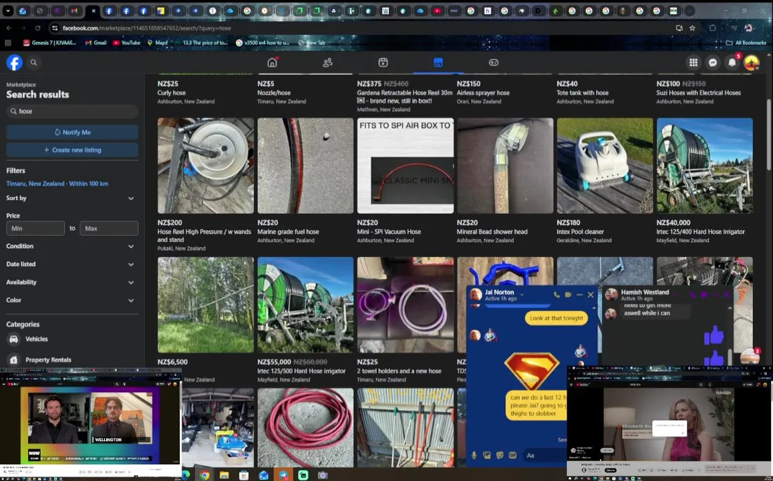Open Facebook Home feed icon
This screenshot has height=481, width=773.
click(x=272, y=62)
